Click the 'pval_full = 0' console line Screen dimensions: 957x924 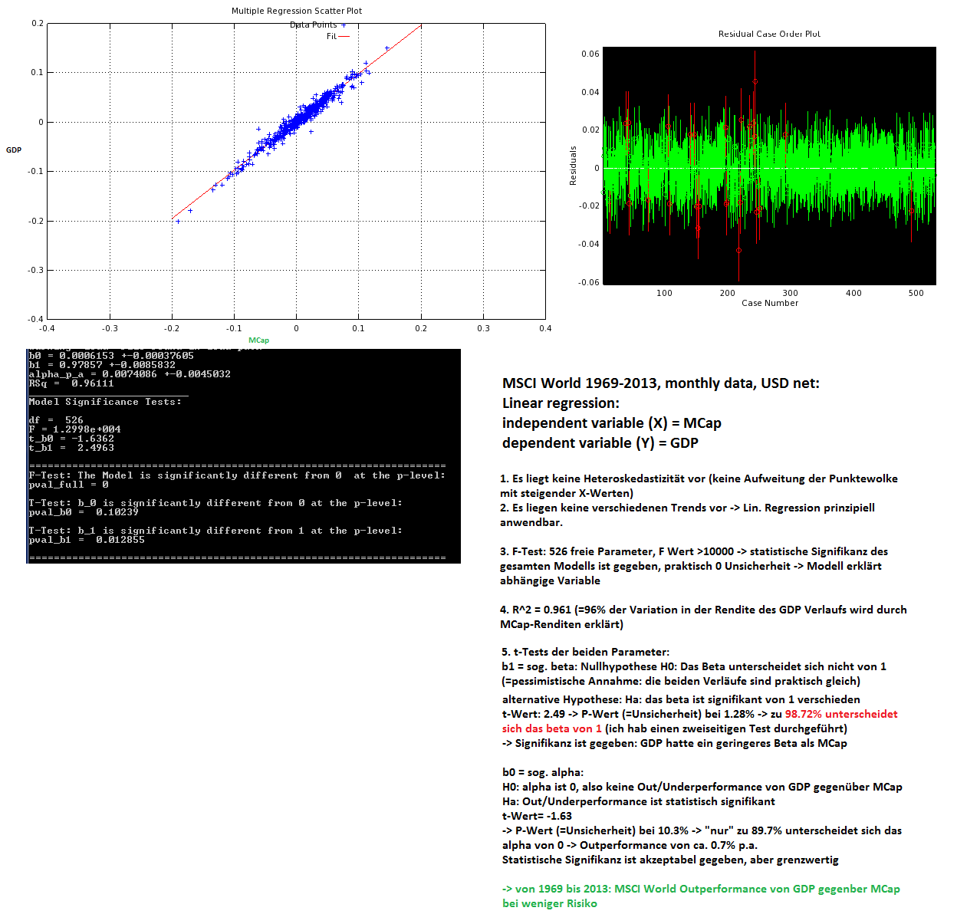click(68, 485)
